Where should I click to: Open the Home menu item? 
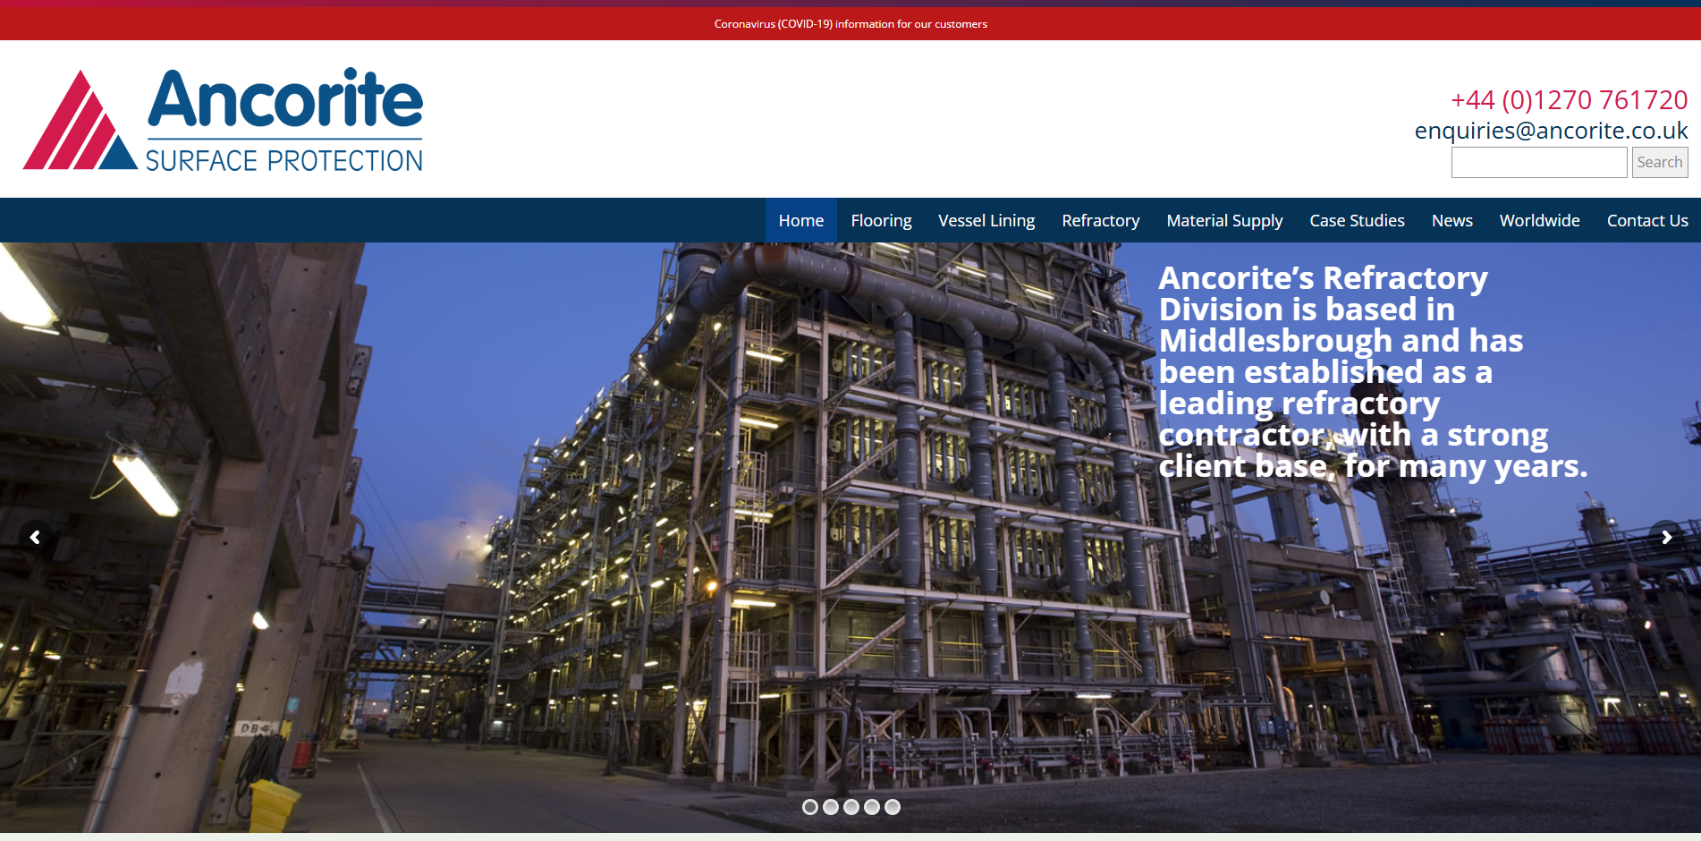(800, 221)
